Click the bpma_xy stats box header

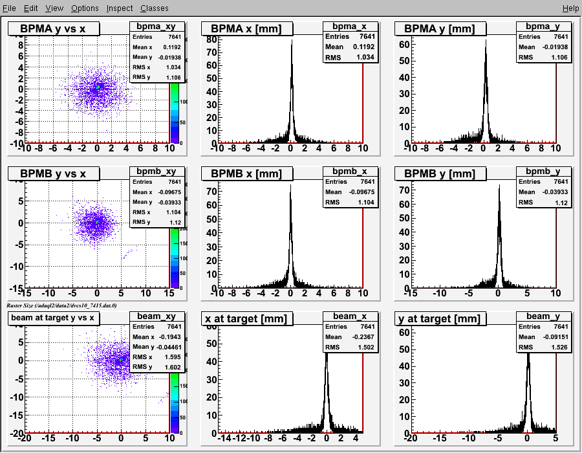[157, 27]
